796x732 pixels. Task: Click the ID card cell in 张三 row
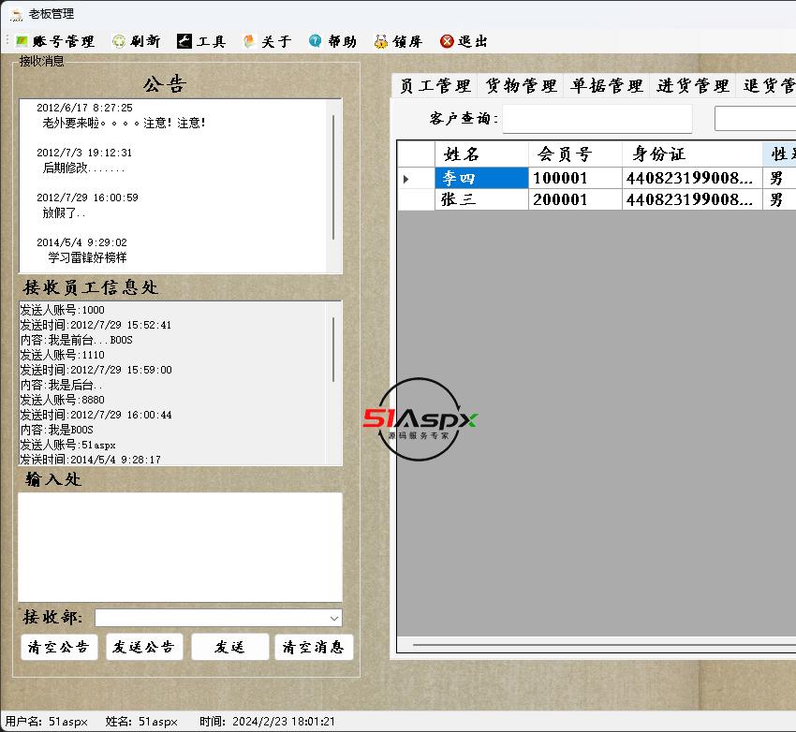[x=692, y=200]
